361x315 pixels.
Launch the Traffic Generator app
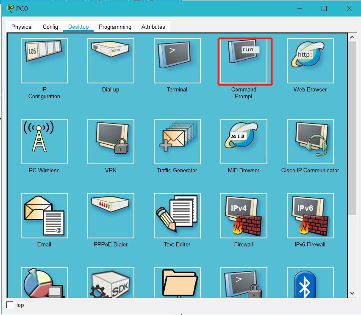177,141
